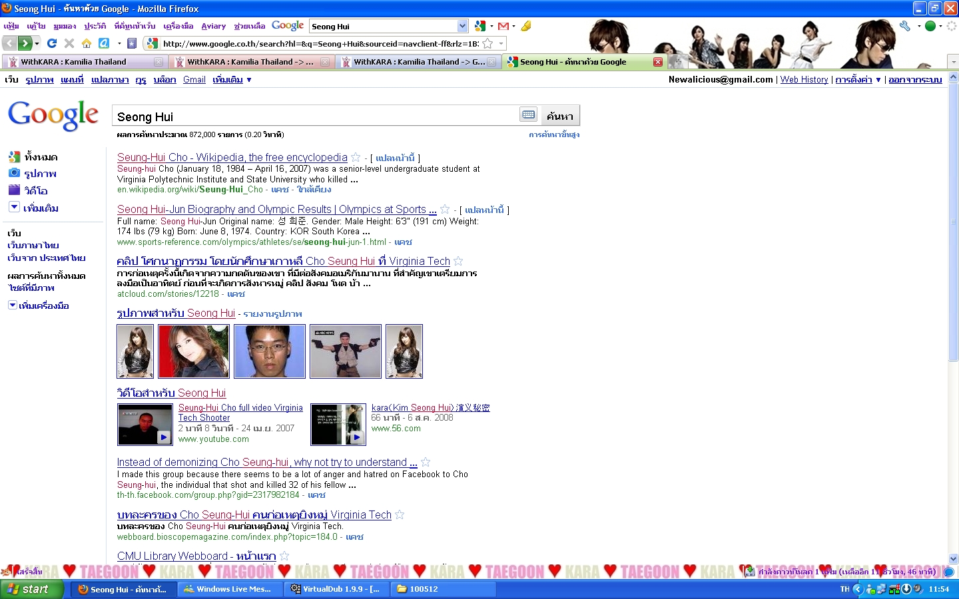Switch to second WithKARA Kamilia Thailand tab
This screenshot has width=959, height=599.
click(x=250, y=62)
